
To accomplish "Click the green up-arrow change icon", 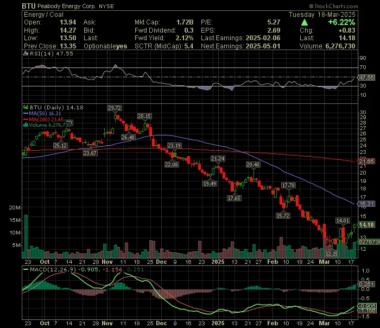I will tap(305, 23).
